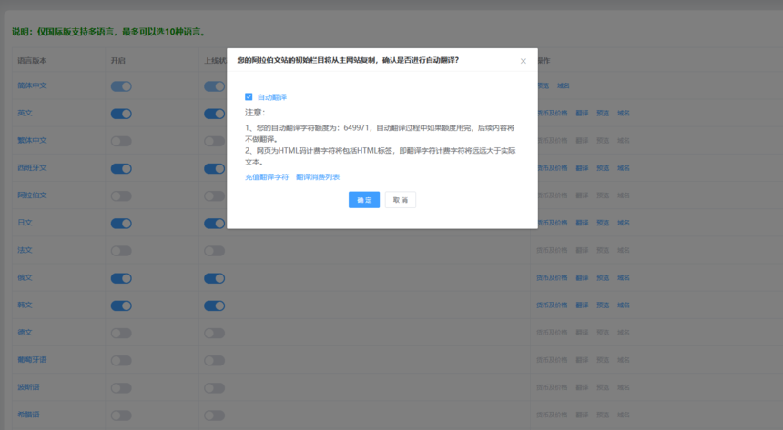
Task: Open 货币及价格 for the 俄文 row
Action: (x=552, y=278)
